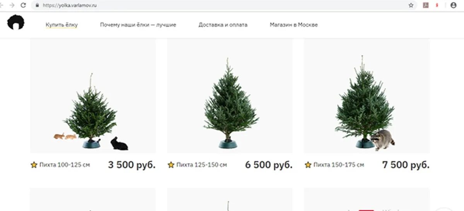Click the star next to Пихта 100-125 см
The image size is (464, 211).
[34, 165]
